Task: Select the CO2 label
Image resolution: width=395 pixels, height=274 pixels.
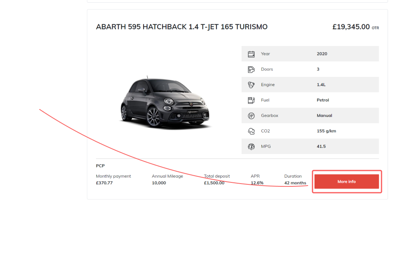Action: pos(265,131)
